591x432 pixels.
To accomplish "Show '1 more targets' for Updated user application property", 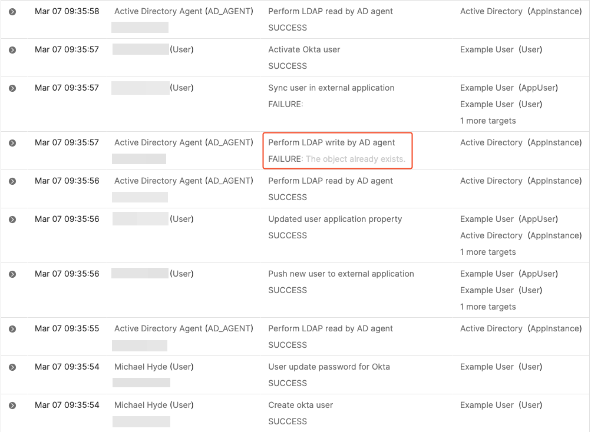I will point(487,252).
